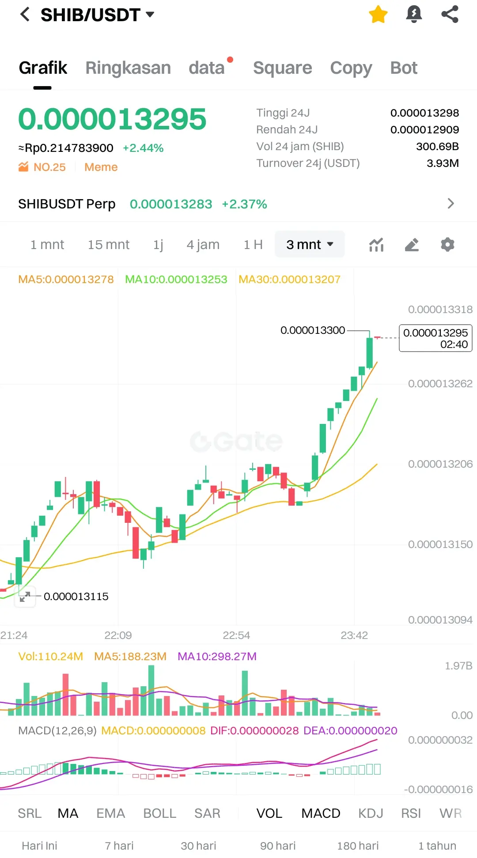This screenshot has width=477, height=858.
Task: Tap the back arrow icon
Action: (x=25, y=15)
